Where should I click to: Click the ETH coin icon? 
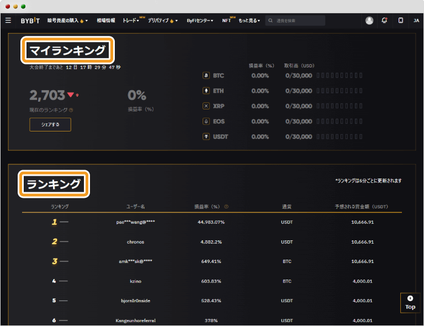click(206, 91)
